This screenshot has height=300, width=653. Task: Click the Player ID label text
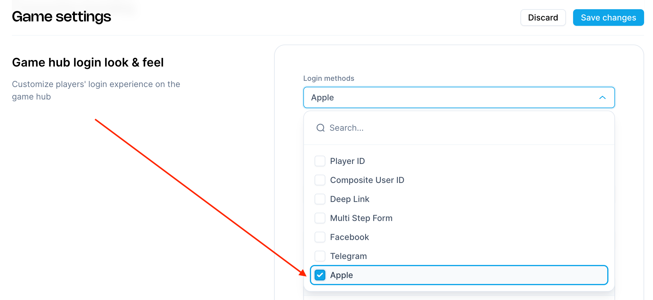[347, 161]
